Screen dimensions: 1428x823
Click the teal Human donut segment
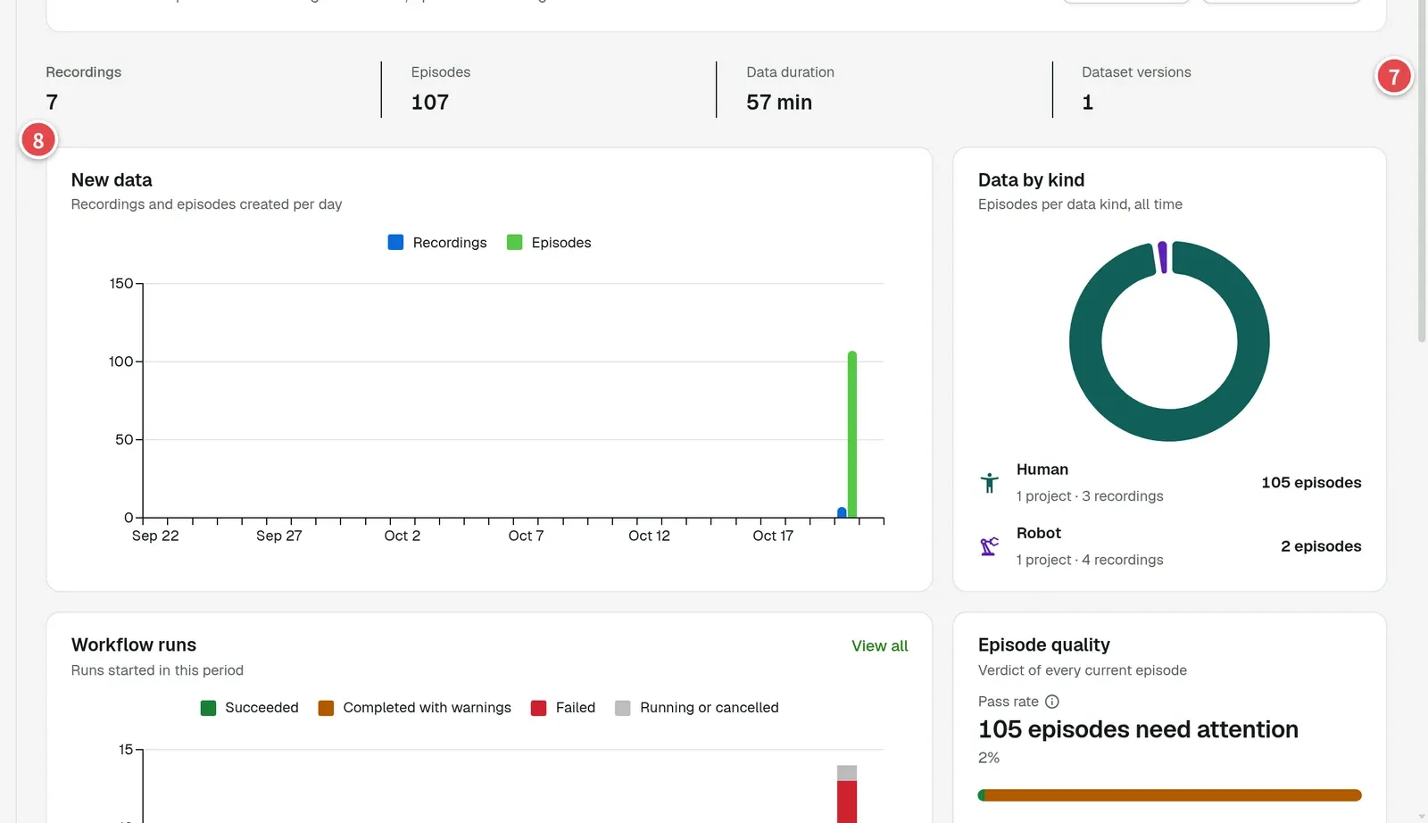[x=1169, y=425]
